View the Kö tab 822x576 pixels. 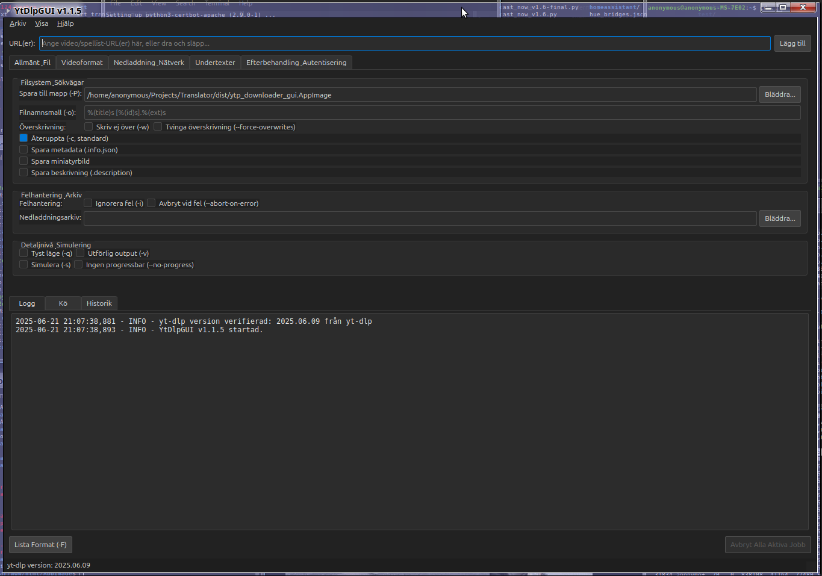click(62, 303)
